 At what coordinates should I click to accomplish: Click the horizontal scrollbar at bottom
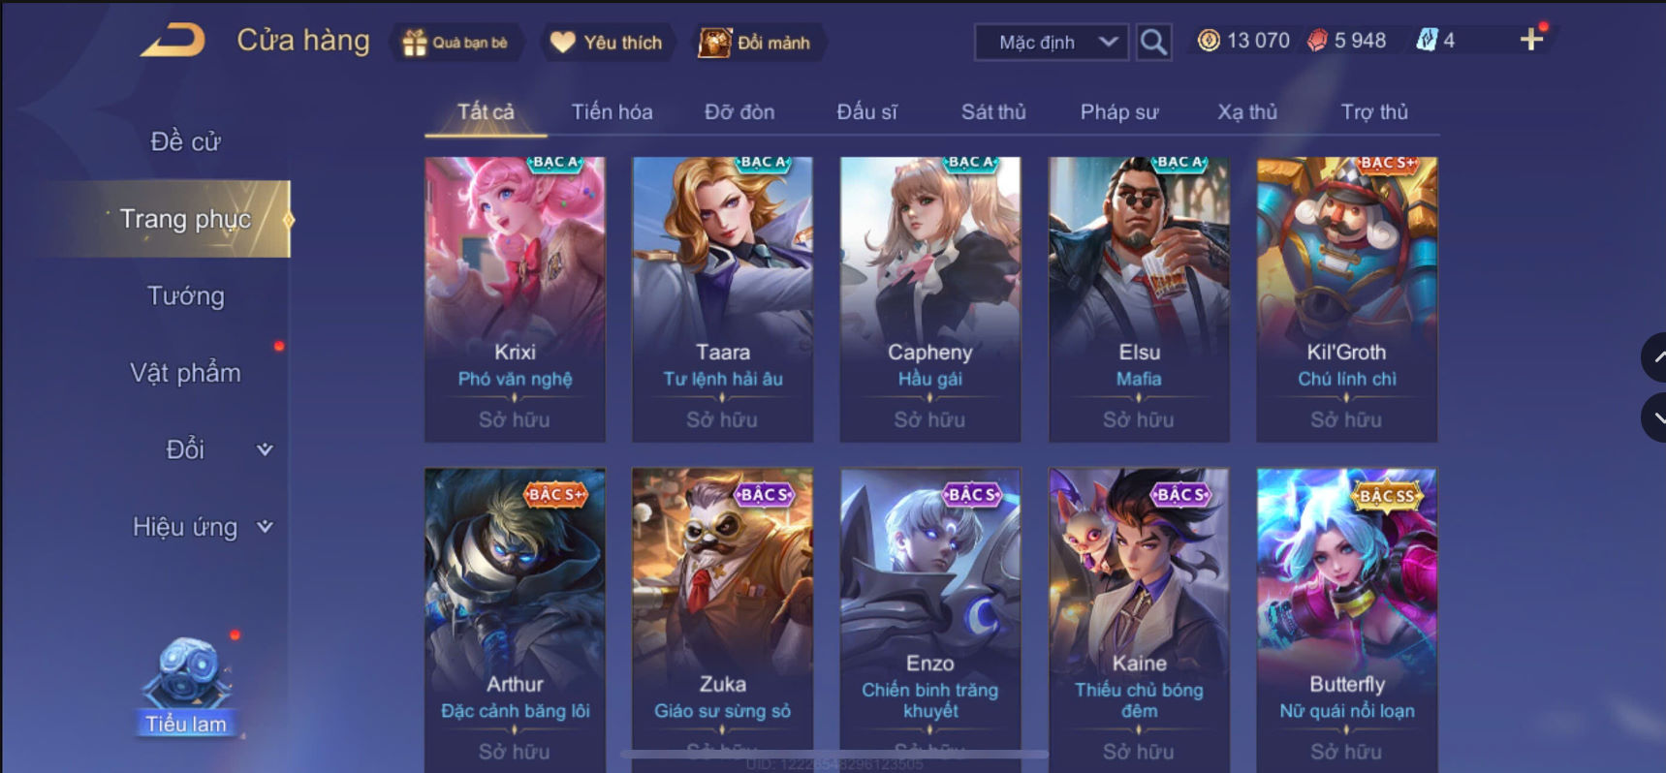[833, 754]
